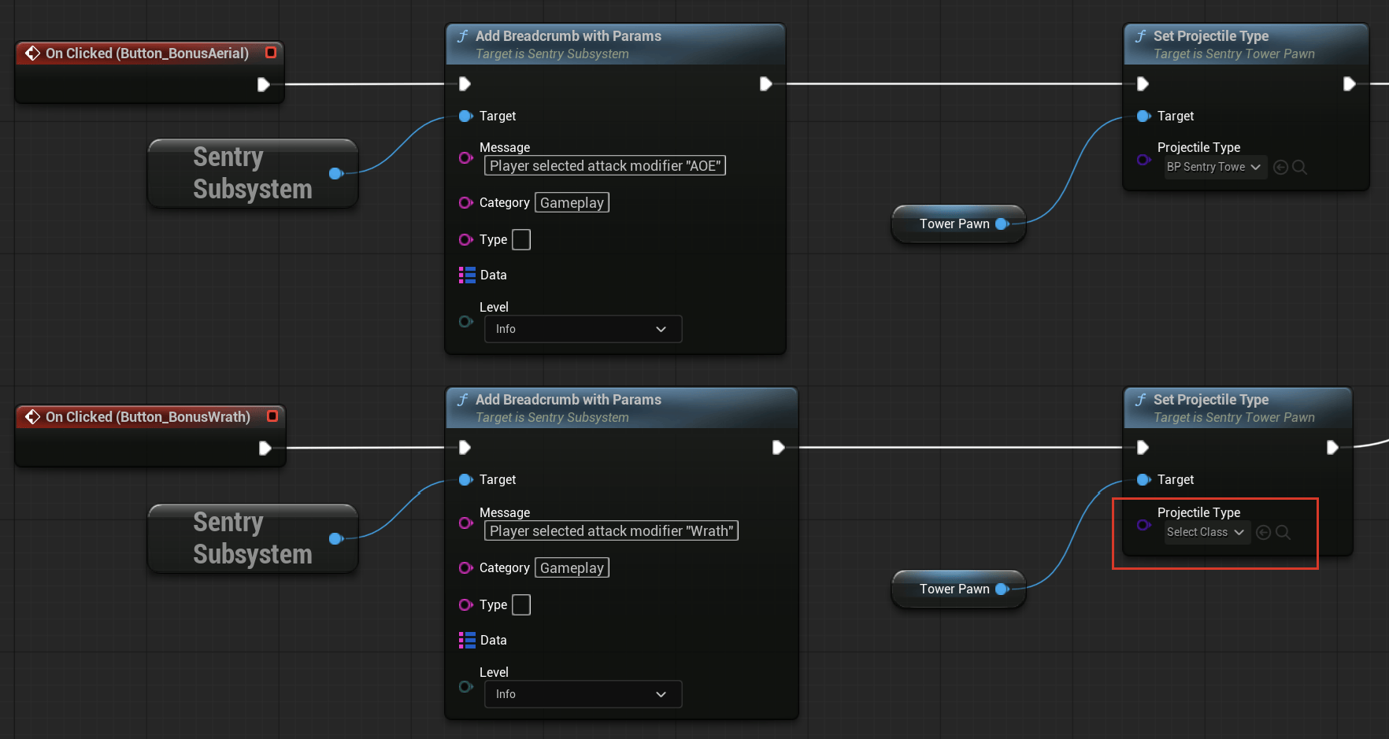The image size is (1389, 739).
Task: Click the On Clicked (Button_BonusAerial) event delegate pin
Action: [x=271, y=53]
